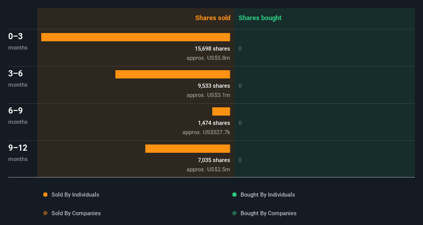Click the 9–12 months row label
The image size is (423, 225).
click(x=18, y=153)
